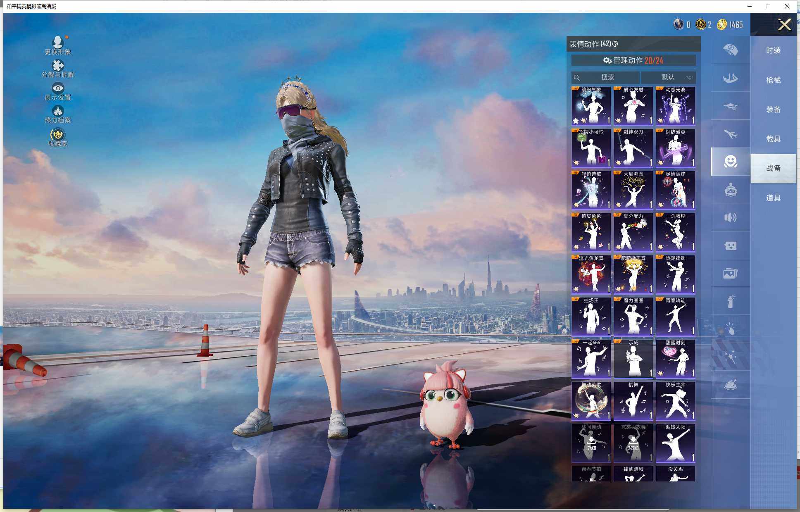Select the 爱心发射 emote thumbnail

click(633, 106)
